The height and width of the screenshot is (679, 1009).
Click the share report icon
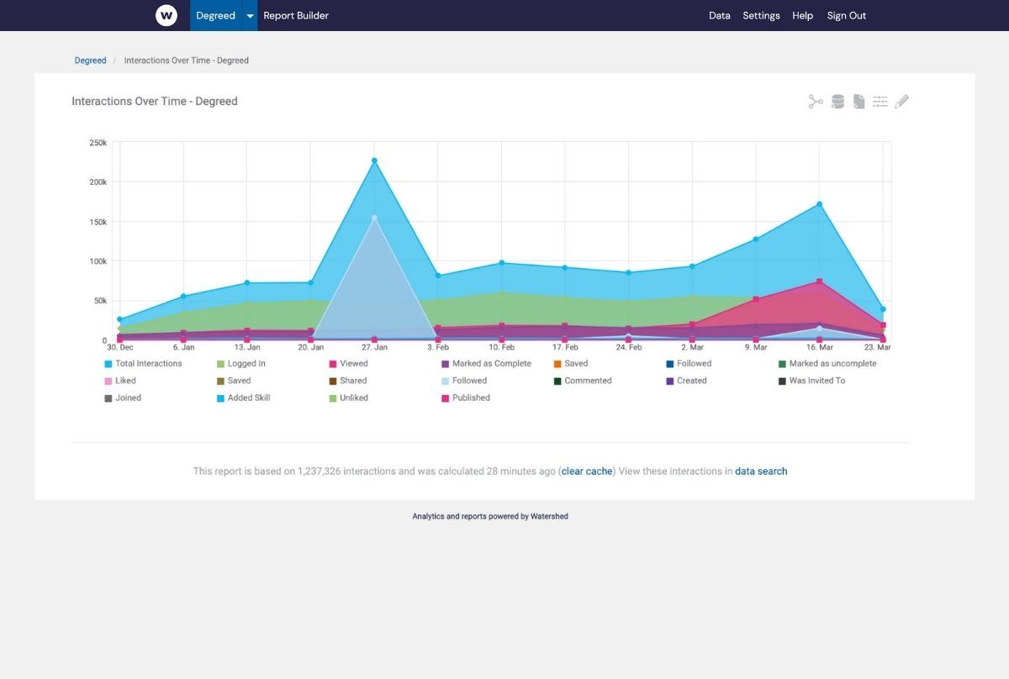point(815,101)
